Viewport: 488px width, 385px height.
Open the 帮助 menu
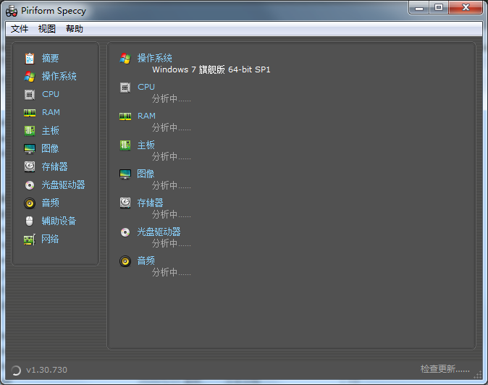click(75, 29)
